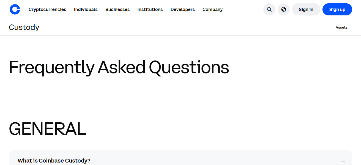Click the globe language selector icon
This screenshot has width=361, height=165.
pyautogui.click(x=284, y=9)
